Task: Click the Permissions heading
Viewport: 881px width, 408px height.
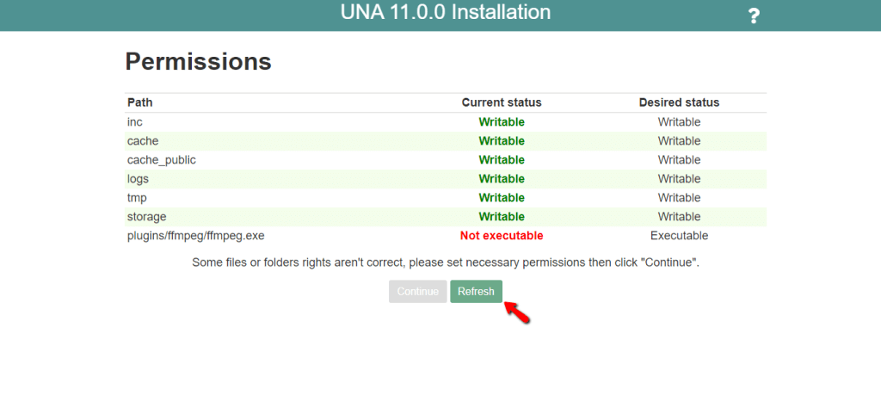Action: [x=199, y=61]
